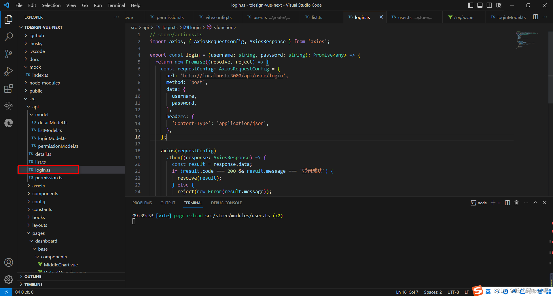Kill the terminal using the trash icon
The height and width of the screenshot is (296, 553).
point(516,203)
